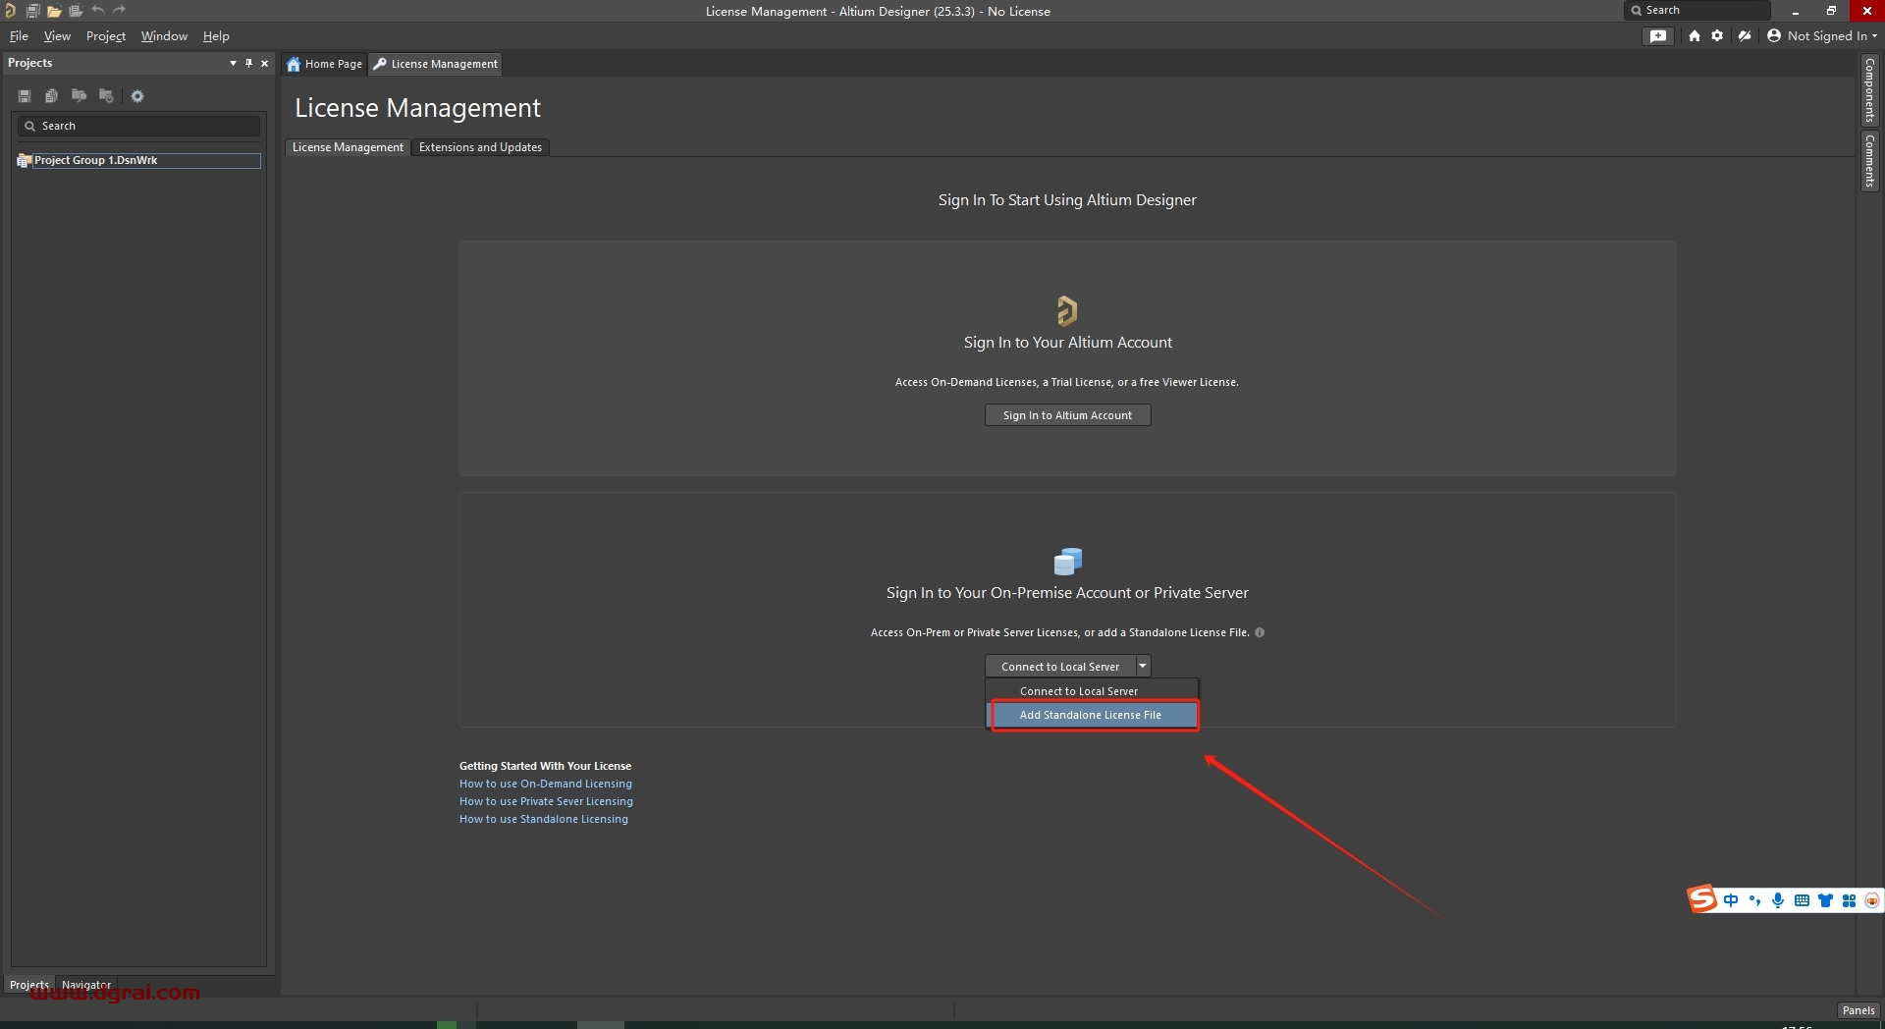Open How to use Private Sever Licensing link

click(546, 801)
